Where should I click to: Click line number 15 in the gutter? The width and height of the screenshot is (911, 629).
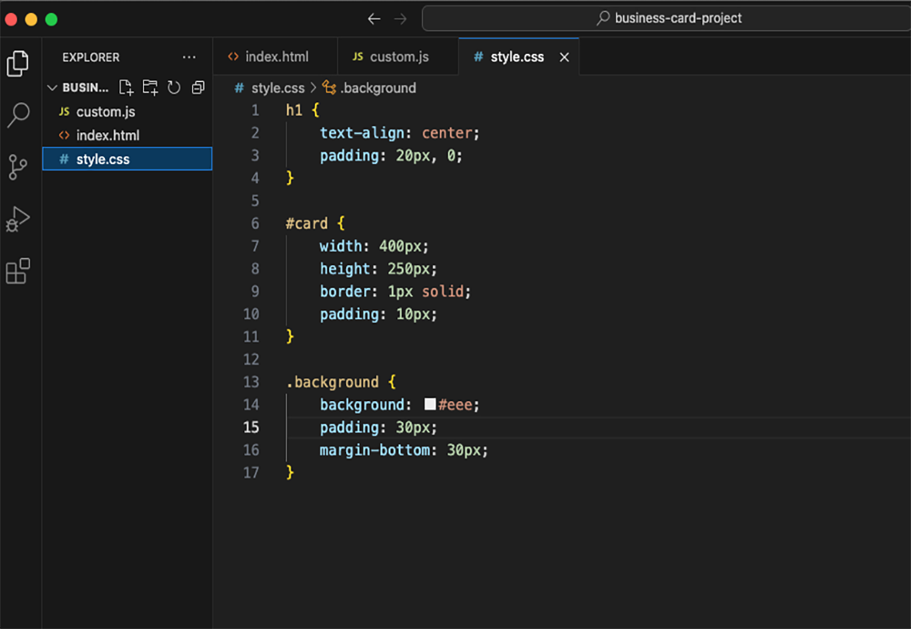[251, 428]
